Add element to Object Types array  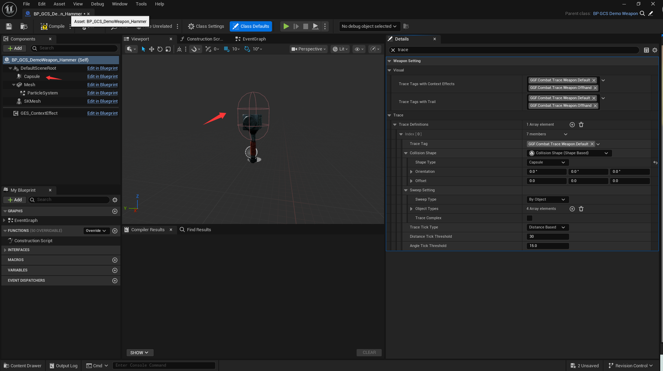pyautogui.click(x=572, y=209)
